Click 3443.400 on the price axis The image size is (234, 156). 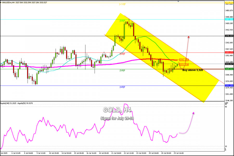pos(229,17)
